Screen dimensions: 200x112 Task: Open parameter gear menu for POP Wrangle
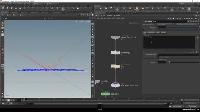click(x=188, y=21)
